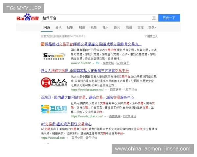The height and width of the screenshot is (157, 197).
Task: Open 百度快照 for the 互站网 result
Action: point(115,116)
